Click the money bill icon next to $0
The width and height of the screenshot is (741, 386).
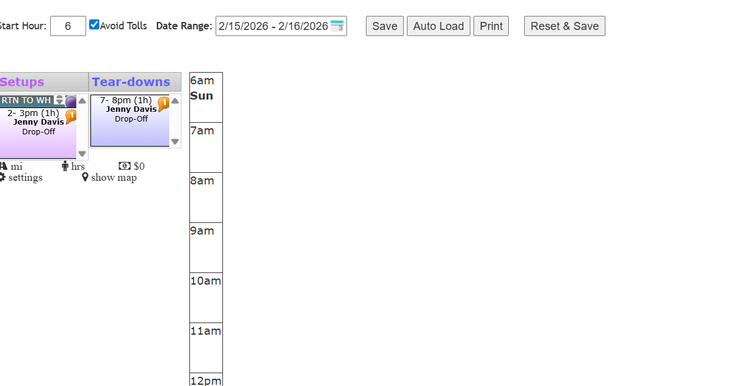pos(125,166)
